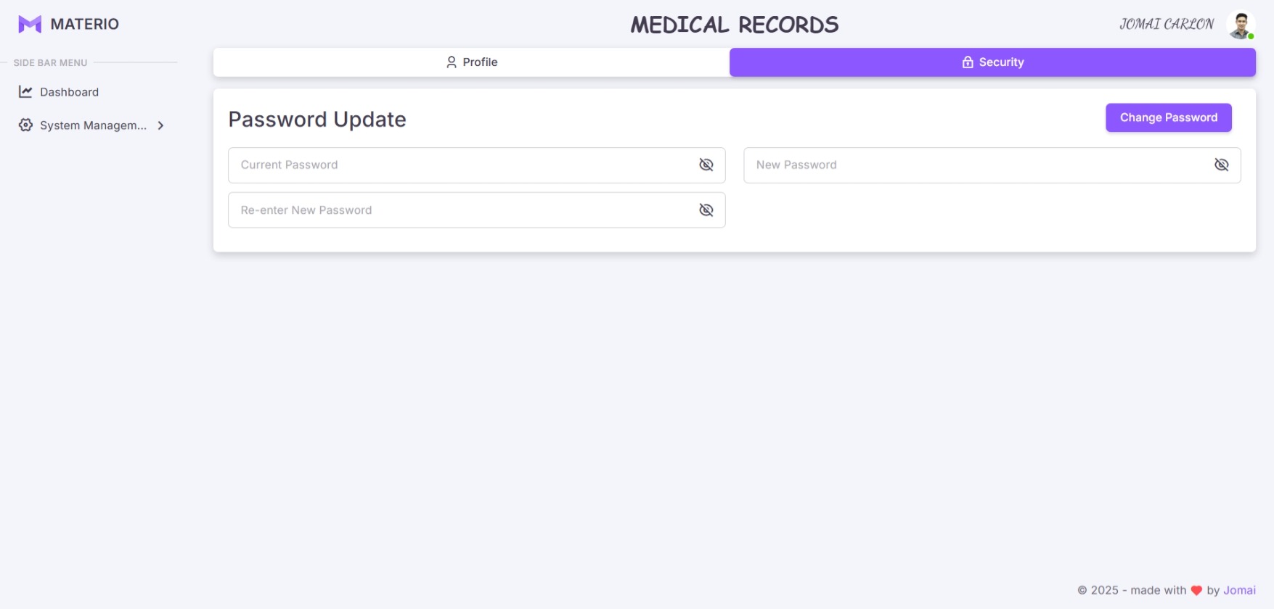The width and height of the screenshot is (1274, 609).
Task: Click the red heart icon in footer
Action: click(1196, 590)
